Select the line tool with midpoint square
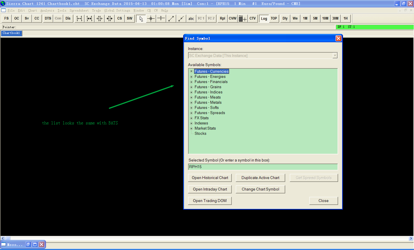 181,18
